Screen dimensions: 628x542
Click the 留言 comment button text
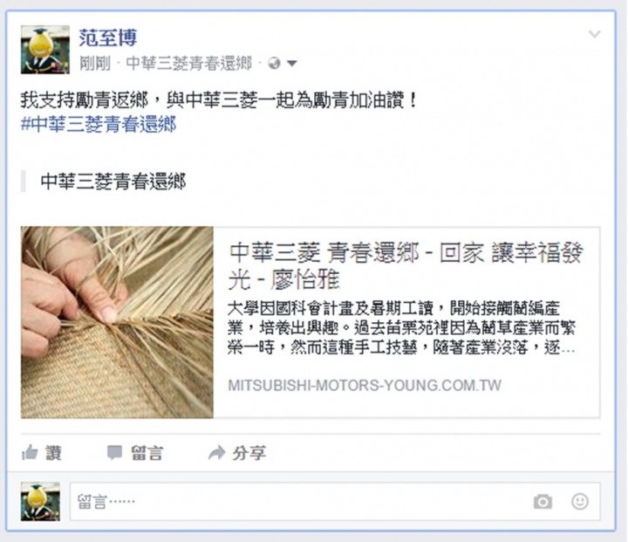tap(147, 453)
